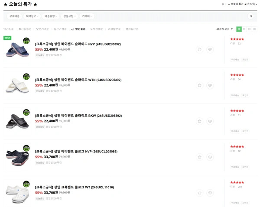
Task: Click cart icon for BKW black slide
Action: [x=199, y=121]
